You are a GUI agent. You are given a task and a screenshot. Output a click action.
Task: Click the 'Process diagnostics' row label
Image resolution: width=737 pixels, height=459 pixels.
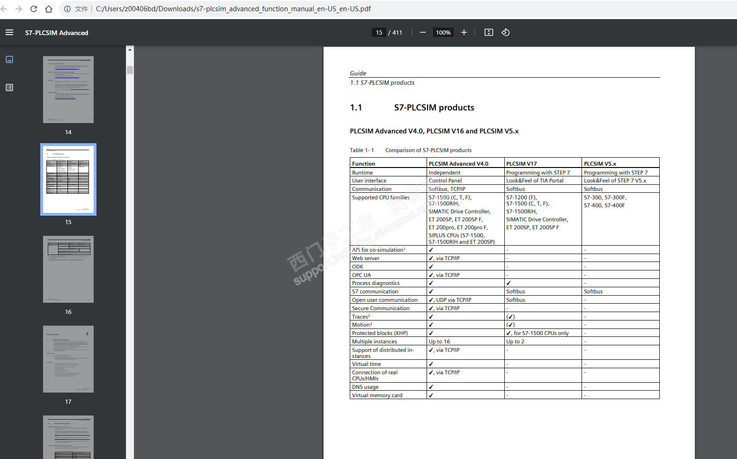pos(376,283)
